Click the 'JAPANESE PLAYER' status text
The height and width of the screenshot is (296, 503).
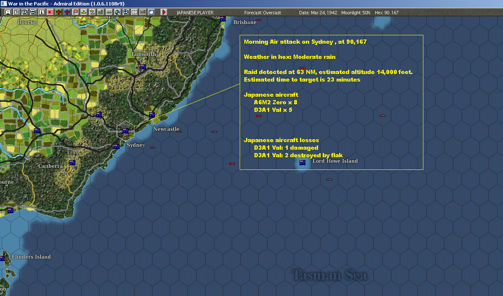pyautogui.click(x=195, y=13)
